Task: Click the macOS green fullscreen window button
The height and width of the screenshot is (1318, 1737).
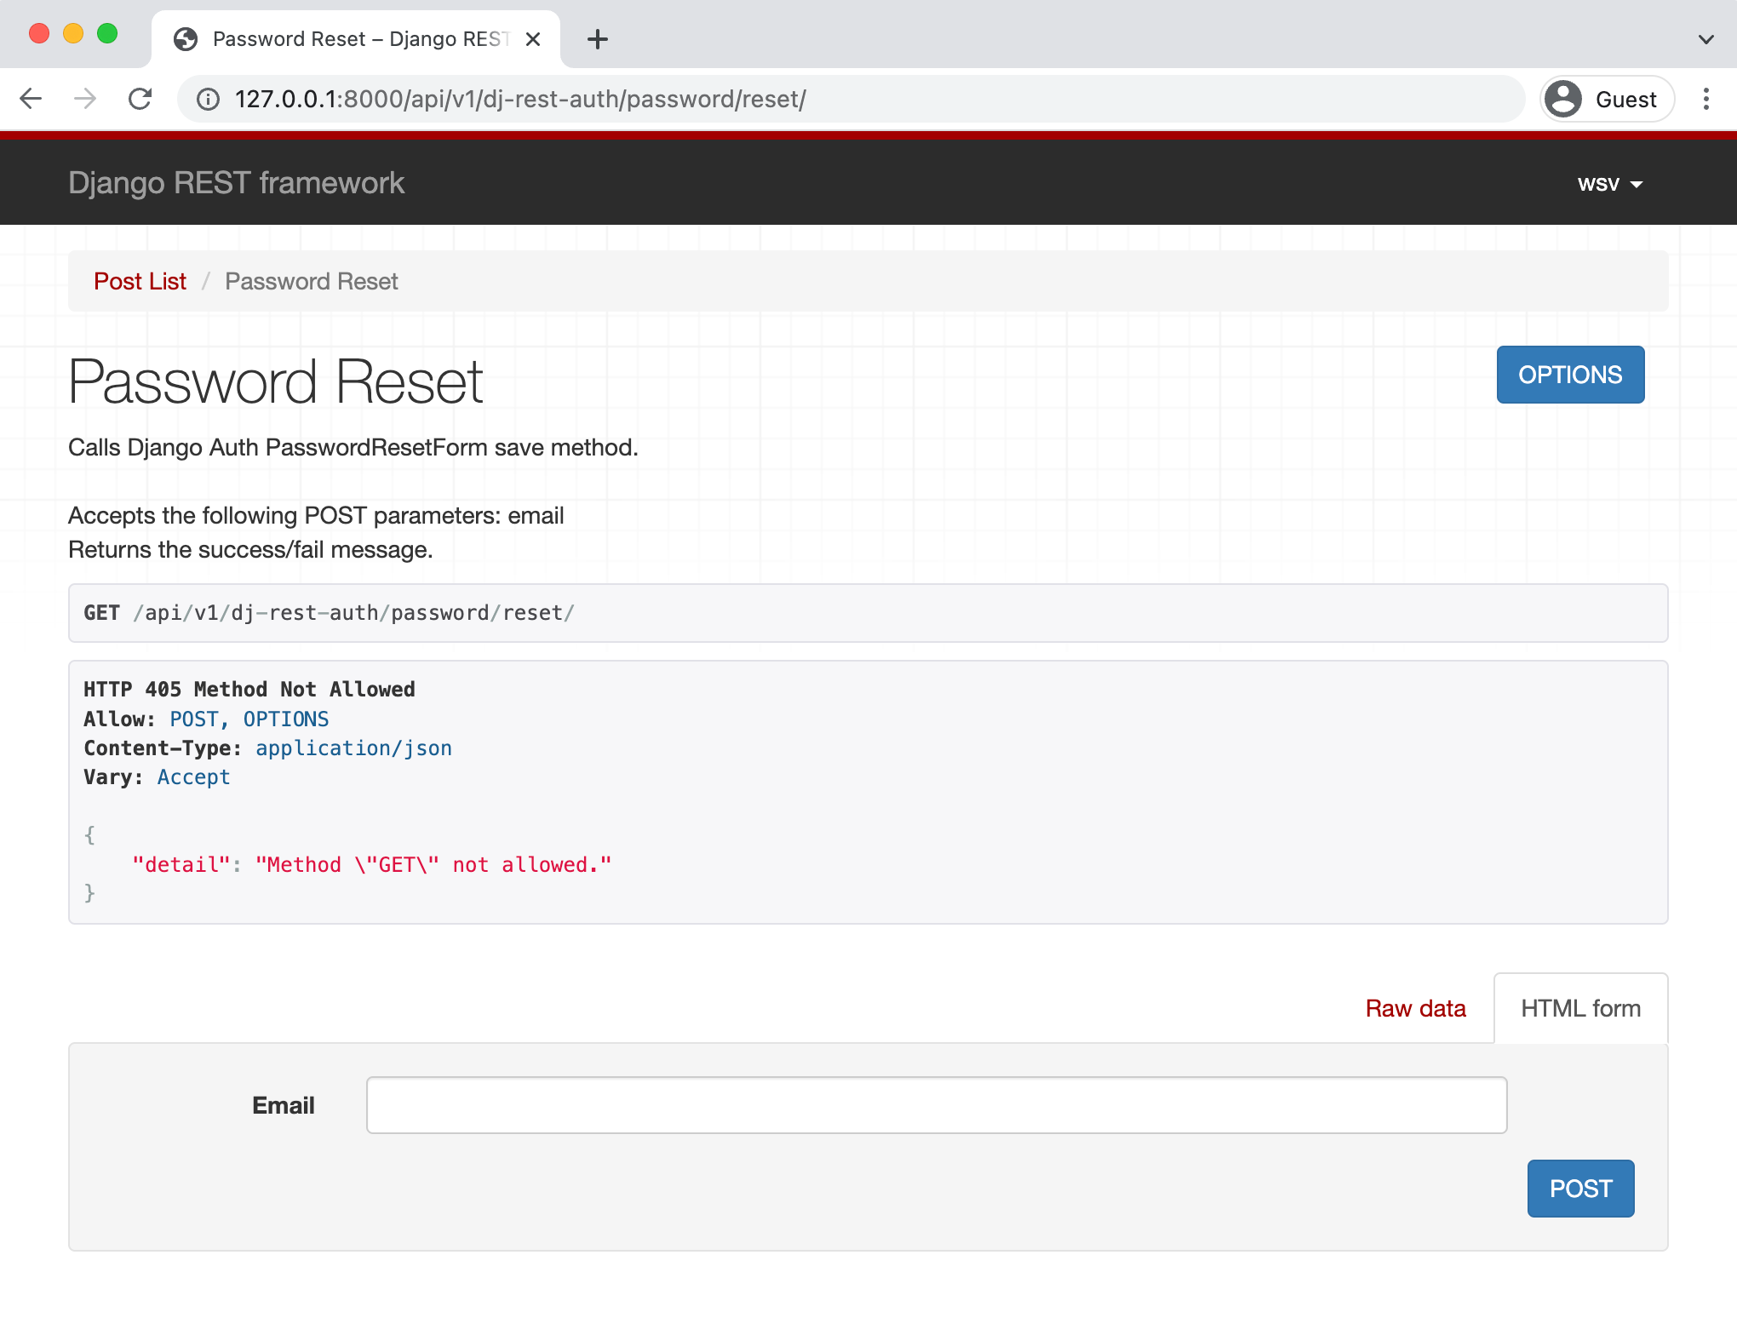Action: tap(107, 33)
